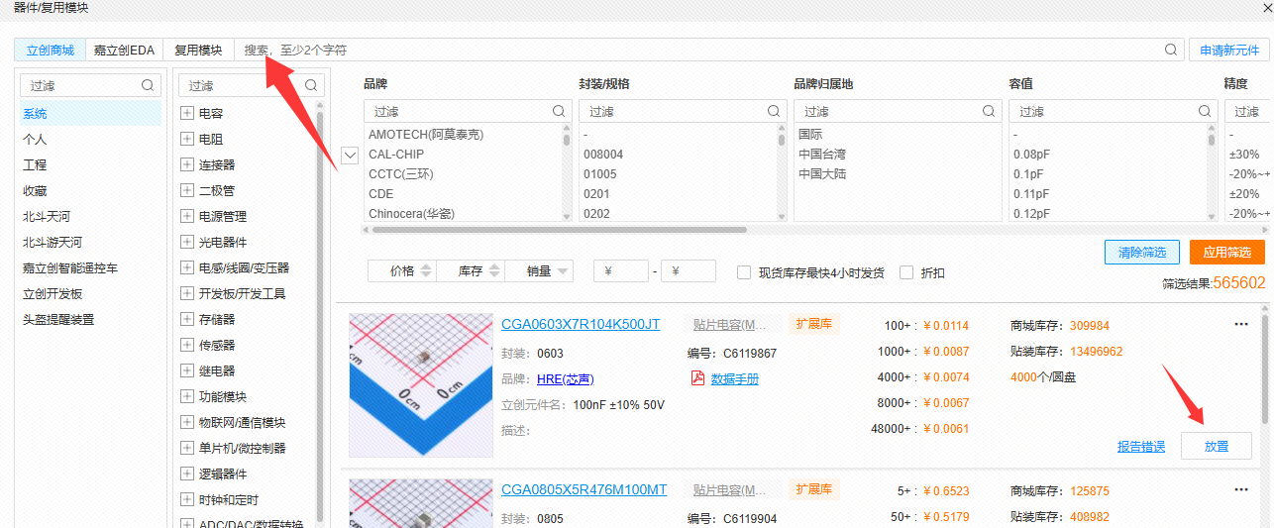Viewport: 1274px width, 528px height.
Task: Click search icon in 品牌归属地 filter box
Action: point(989,112)
